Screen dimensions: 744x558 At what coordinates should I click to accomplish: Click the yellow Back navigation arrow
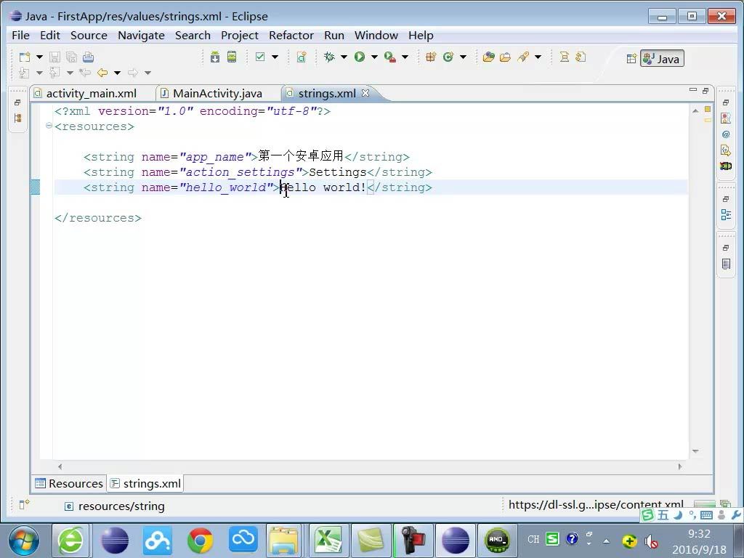102,73
